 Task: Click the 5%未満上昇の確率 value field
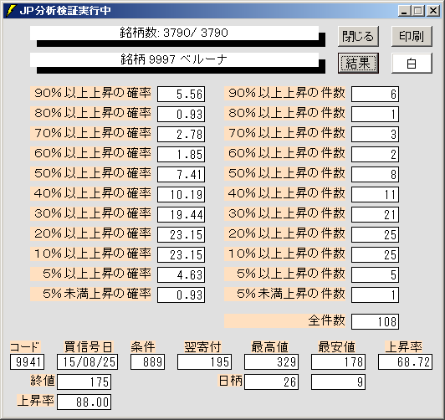pyautogui.click(x=181, y=295)
